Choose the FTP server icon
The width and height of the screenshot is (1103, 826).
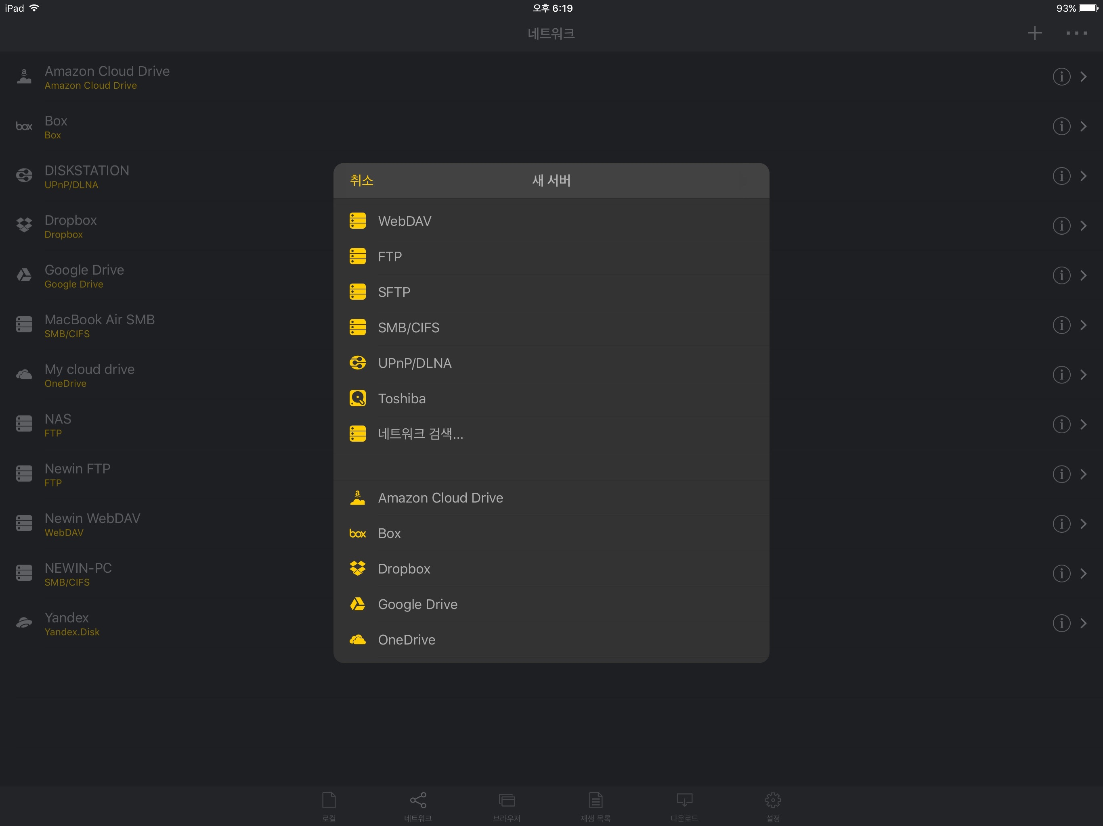[x=358, y=256]
